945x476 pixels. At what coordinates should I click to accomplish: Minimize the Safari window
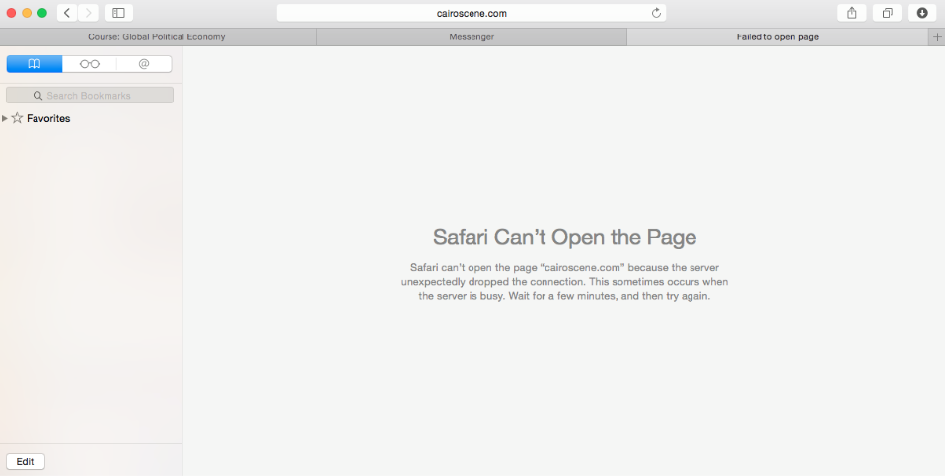(27, 13)
